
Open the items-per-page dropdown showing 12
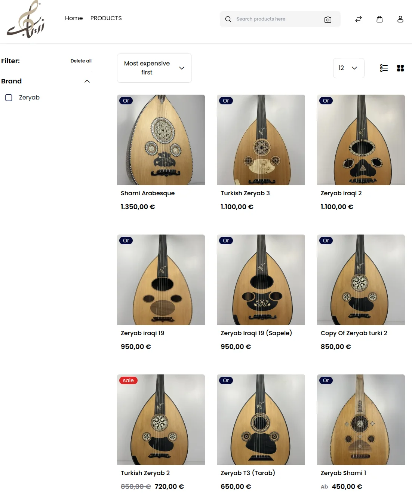pyautogui.click(x=348, y=68)
